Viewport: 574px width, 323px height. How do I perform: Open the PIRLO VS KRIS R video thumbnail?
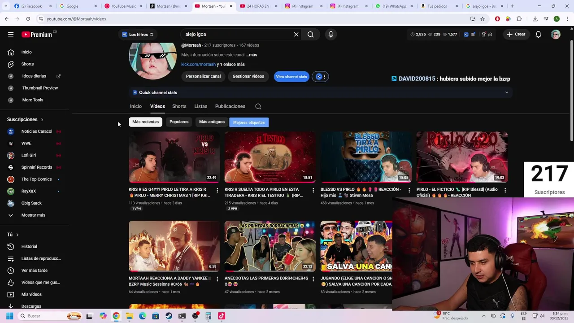[x=174, y=157]
